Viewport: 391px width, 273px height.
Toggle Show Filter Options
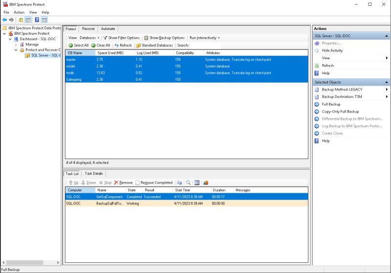(x=121, y=38)
